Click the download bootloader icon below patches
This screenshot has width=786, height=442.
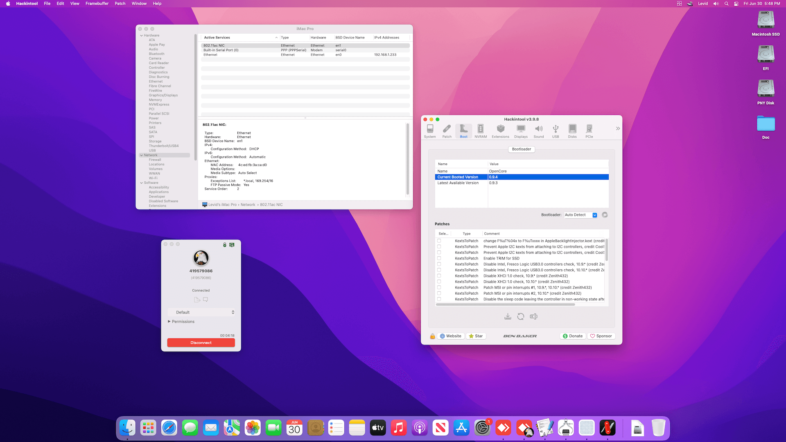(508, 316)
